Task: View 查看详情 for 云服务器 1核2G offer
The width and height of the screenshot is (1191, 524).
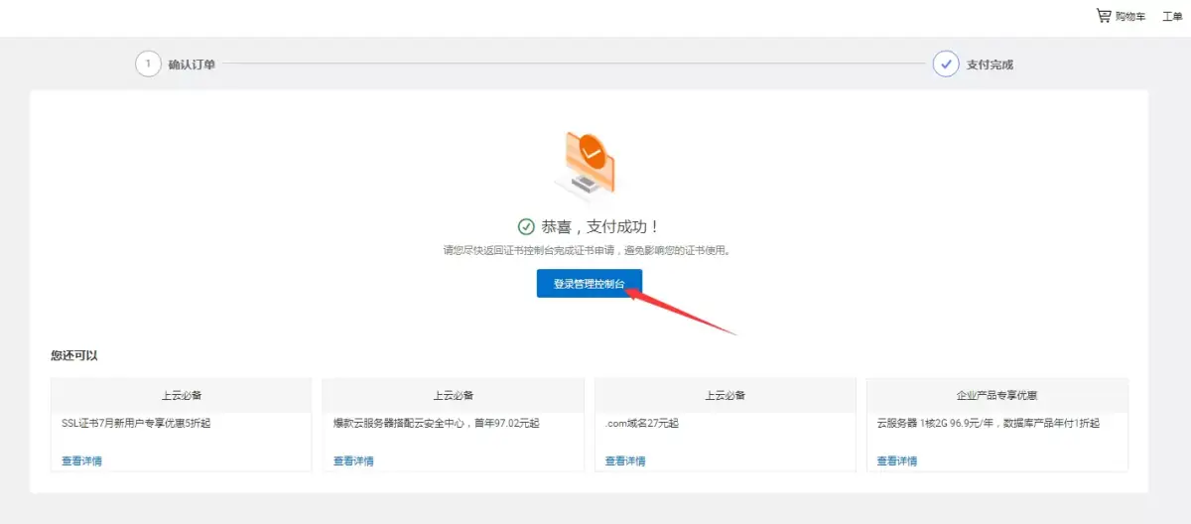Action: pyautogui.click(x=897, y=460)
